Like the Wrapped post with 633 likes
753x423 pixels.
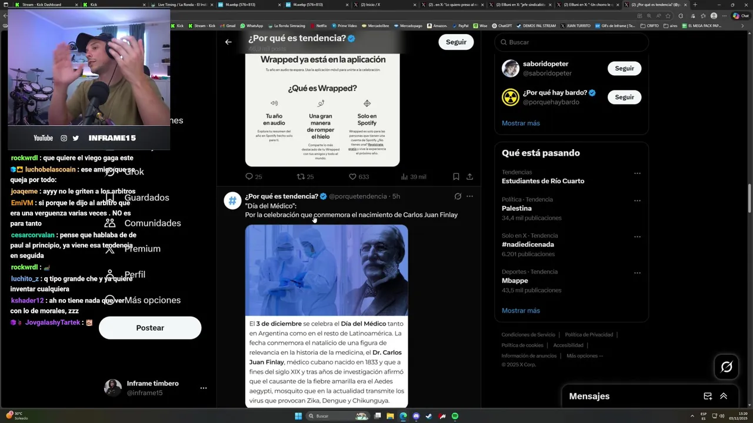352,176
